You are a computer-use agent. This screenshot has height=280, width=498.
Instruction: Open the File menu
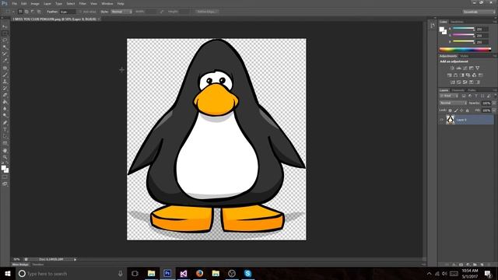tap(14, 4)
